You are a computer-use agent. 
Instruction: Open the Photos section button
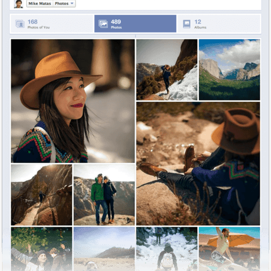tap(64, 4)
